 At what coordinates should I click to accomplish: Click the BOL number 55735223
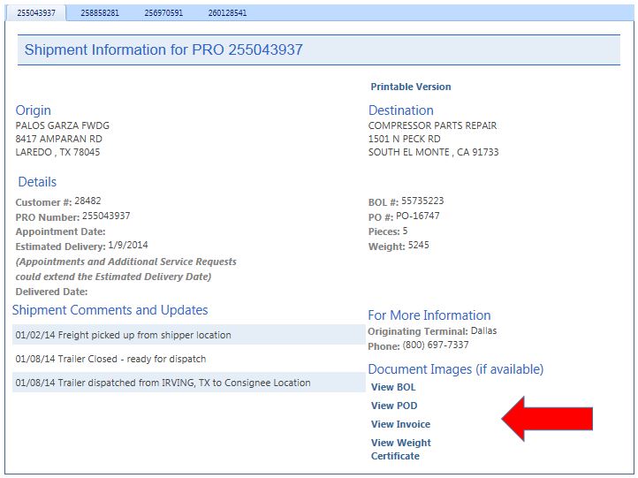(422, 201)
